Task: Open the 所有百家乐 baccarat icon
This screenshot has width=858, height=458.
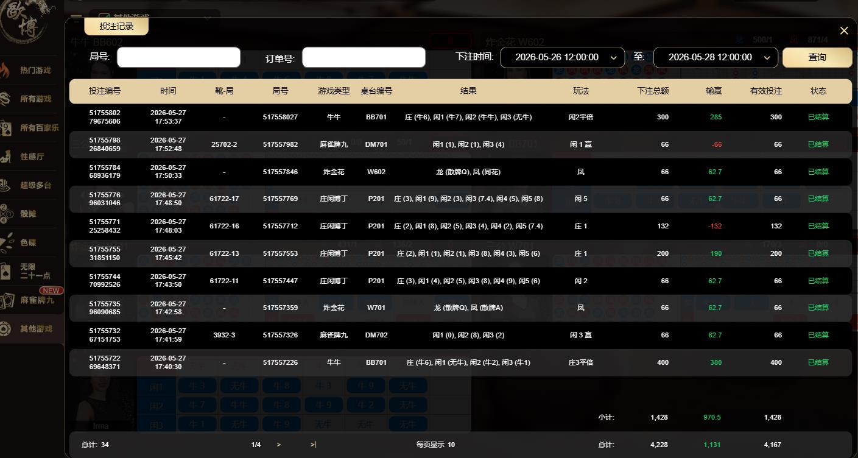Action: (x=5, y=128)
